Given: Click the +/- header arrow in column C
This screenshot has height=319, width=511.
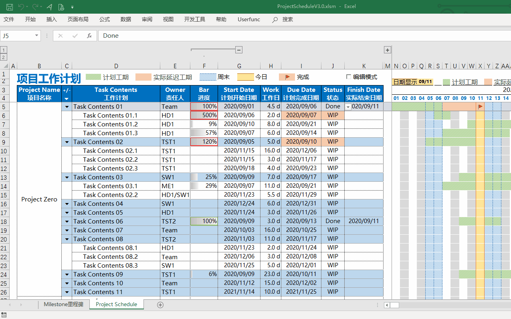Looking at the screenshot, I should (x=67, y=98).
